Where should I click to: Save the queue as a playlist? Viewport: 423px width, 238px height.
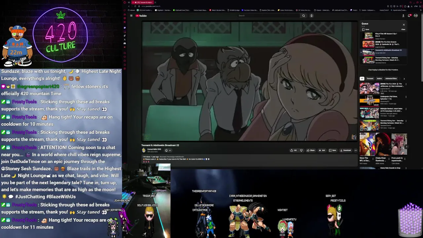coord(365,29)
